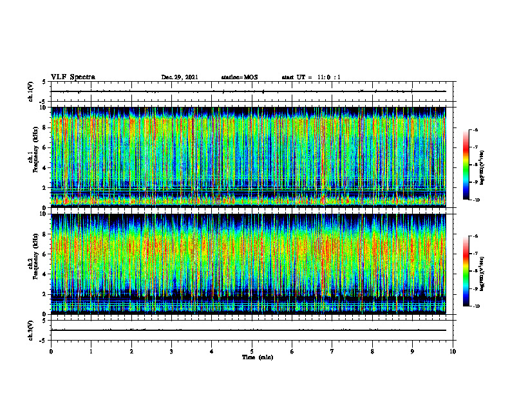Viewport: 510px width, 394px height.
Task: Click the "5" tick on ch.1(V) axis
Action: (x=44, y=82)
